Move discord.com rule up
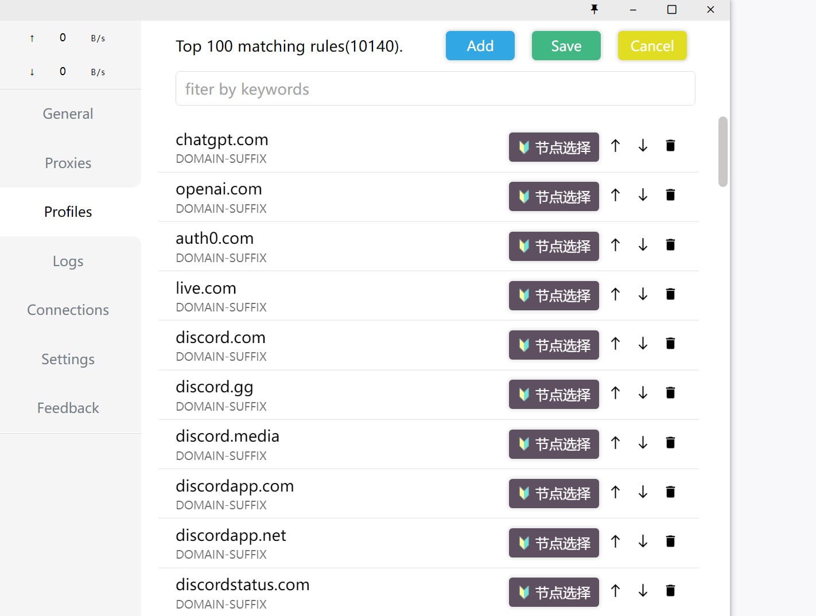The image size is (816, 616). click(x=615, y=344)
